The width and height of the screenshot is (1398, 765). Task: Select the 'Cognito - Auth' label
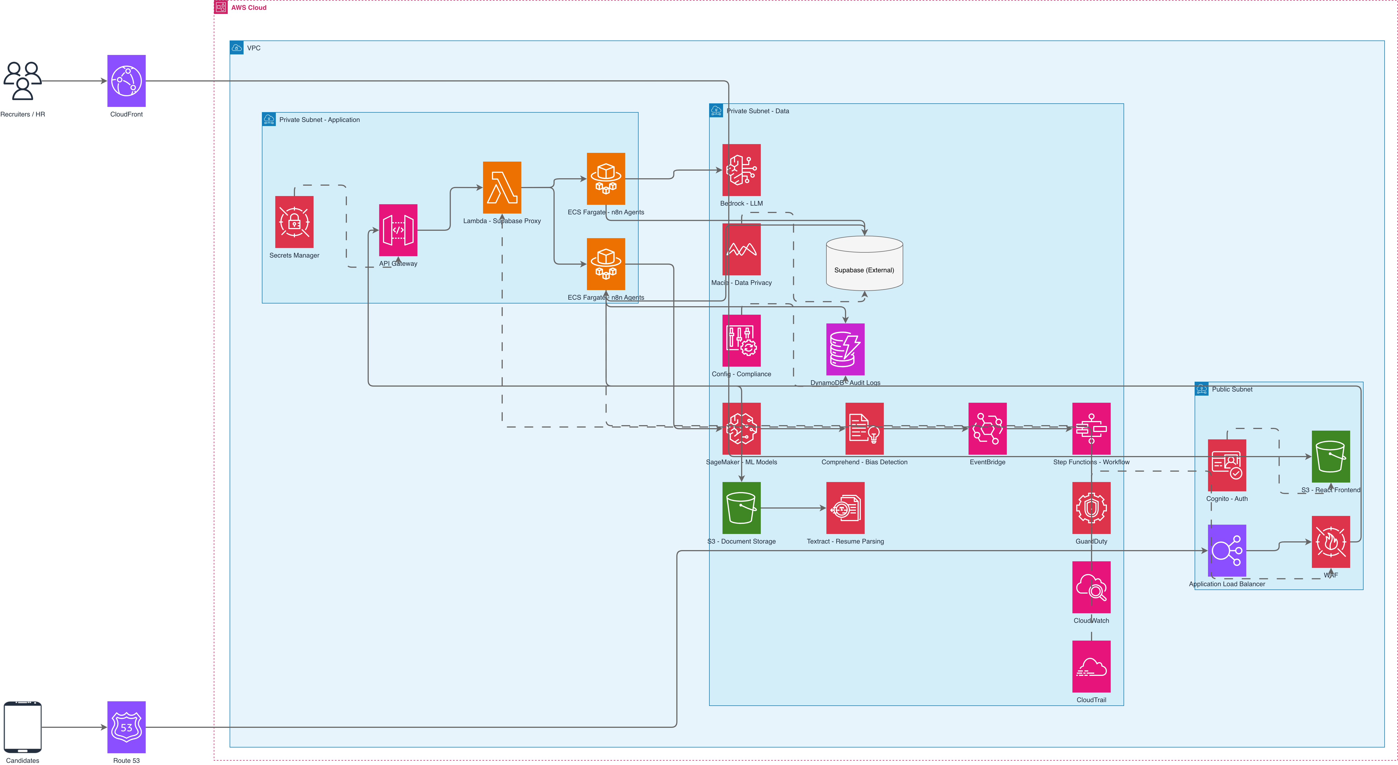tap(1227, 498)
